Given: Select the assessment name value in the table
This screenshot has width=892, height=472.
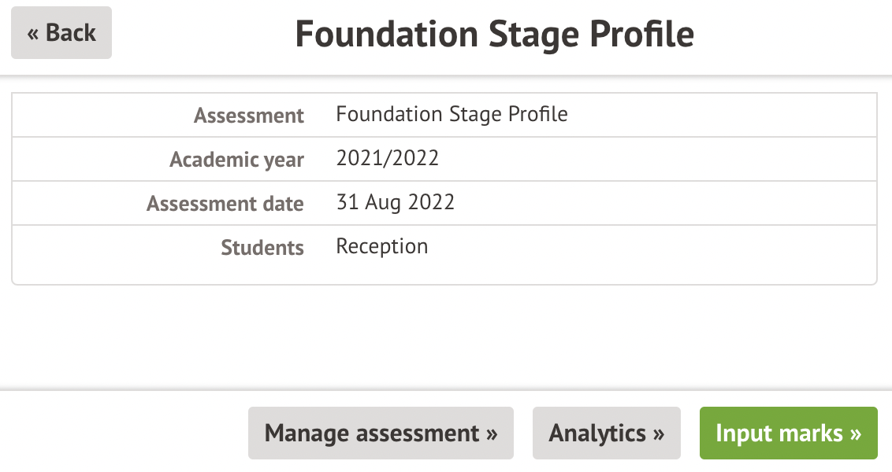Looking at the screenshot, I should point(452,114).
